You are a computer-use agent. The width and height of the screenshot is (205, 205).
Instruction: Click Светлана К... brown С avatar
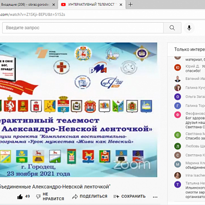pos(177,155)
